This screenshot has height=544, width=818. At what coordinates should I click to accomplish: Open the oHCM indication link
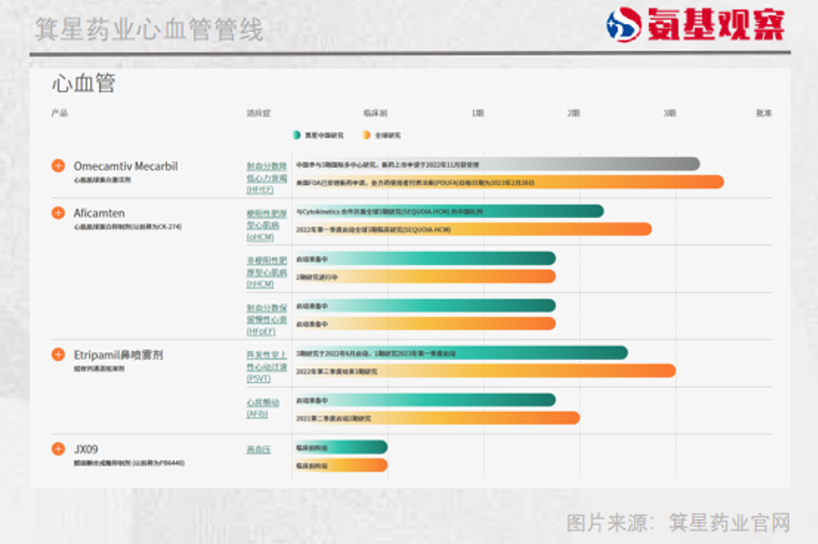(266, 225)
